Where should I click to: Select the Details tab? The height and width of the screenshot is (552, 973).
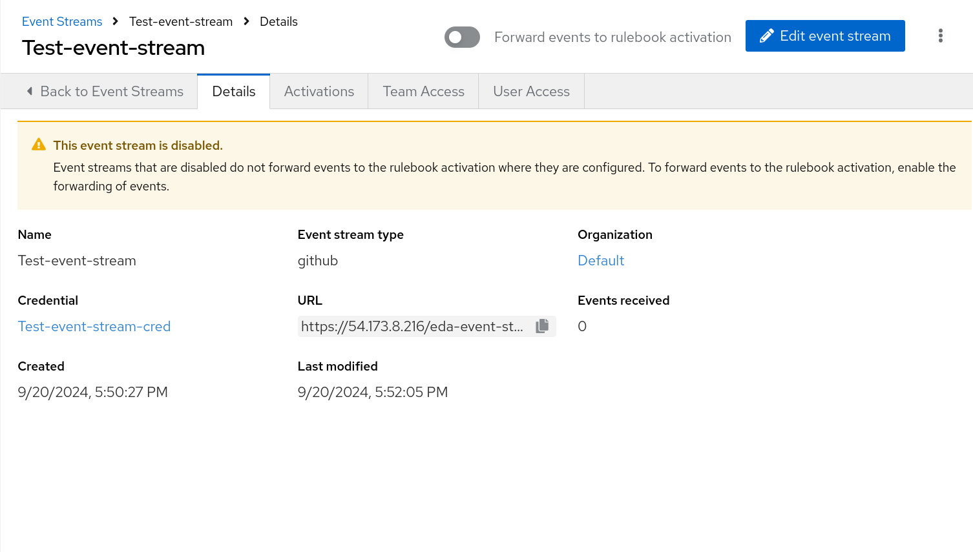pyautogui.click(x=233, y=92)
